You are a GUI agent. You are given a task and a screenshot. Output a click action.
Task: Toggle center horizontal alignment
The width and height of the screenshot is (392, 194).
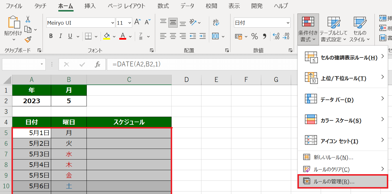(x=173, y=36)
